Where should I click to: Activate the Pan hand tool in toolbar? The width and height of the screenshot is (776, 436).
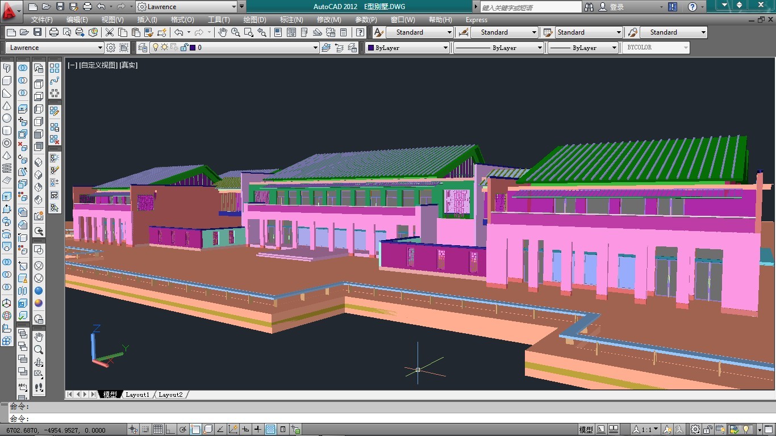pyautogui.click(x=223, y=32)
